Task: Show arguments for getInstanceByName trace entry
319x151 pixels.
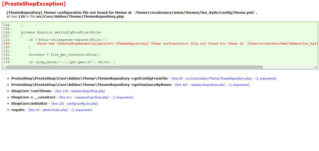Action: [x=239, y=85]
